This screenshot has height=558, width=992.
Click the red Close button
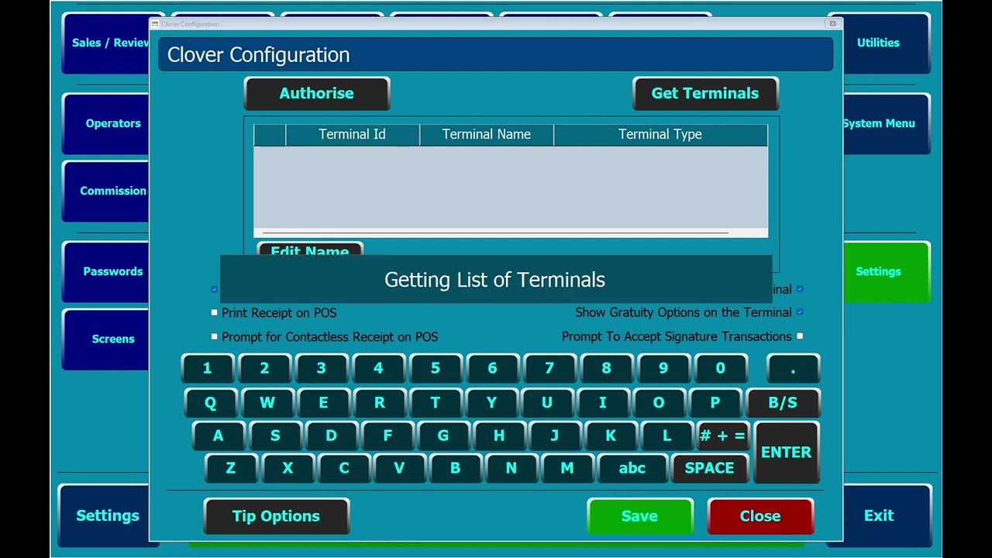click(x=760, y=516)
